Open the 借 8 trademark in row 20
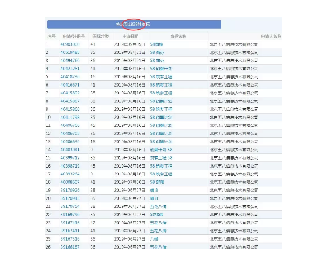331x253 pixels. (154, 198)
